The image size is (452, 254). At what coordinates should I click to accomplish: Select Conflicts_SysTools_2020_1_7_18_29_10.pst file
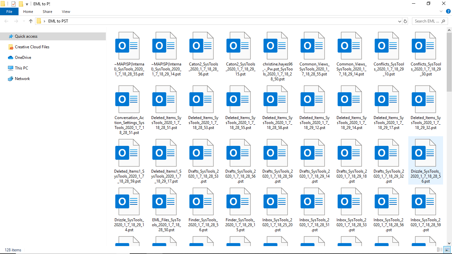click(388, 54)
